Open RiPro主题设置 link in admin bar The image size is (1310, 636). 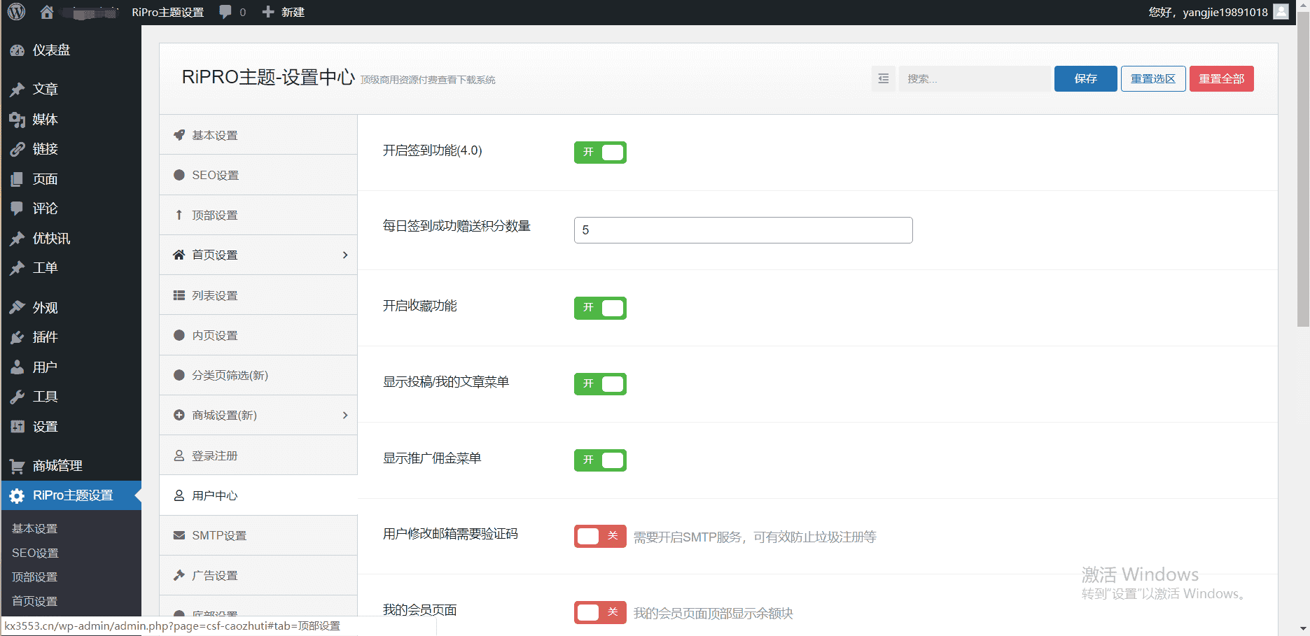coord(168,12)
